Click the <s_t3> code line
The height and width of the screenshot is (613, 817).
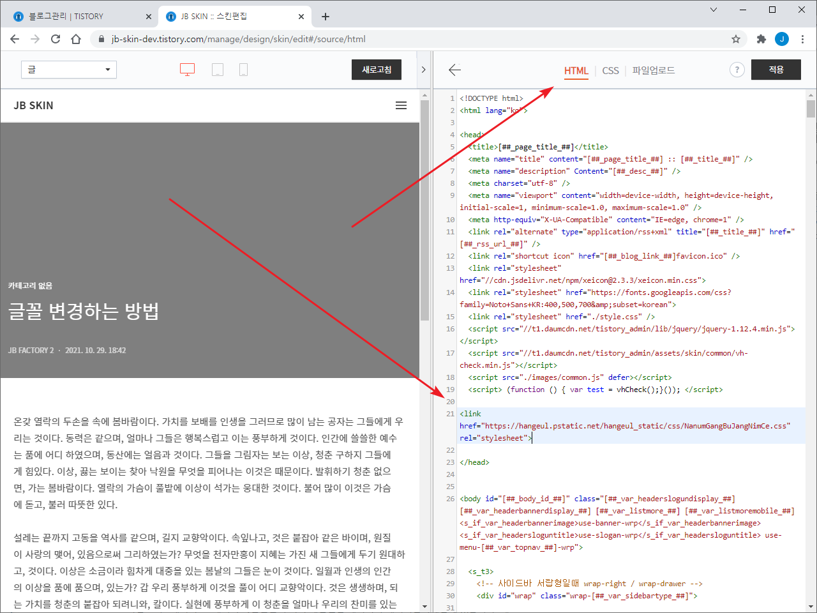[481, 571]
